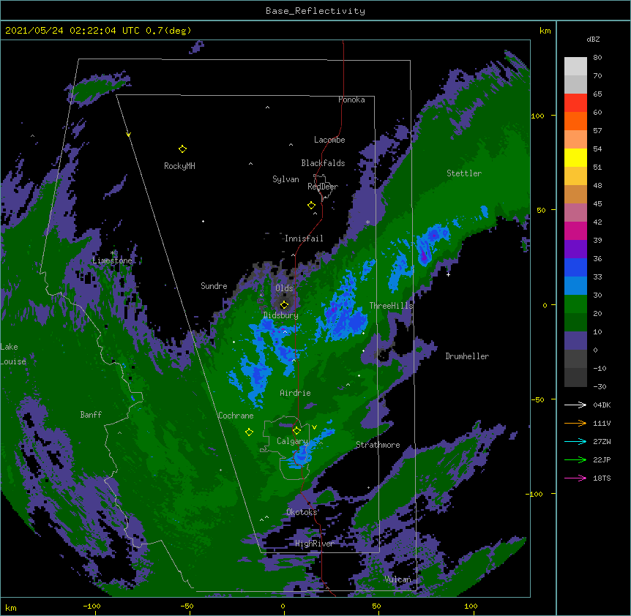
Task: Click the HighRiver label
Action: pyautogui.click(x=315, y=544)
